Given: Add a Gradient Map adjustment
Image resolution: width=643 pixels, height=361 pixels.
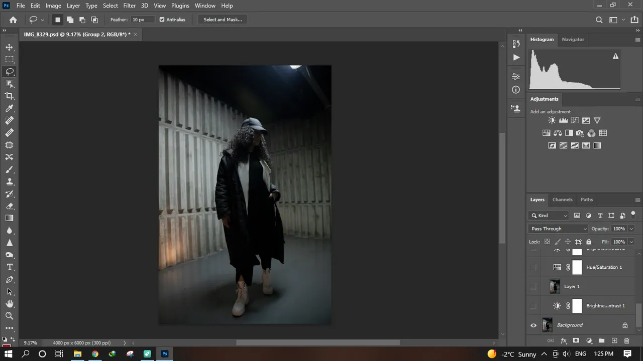Looking at the screenshot, I should coord(597,145).
